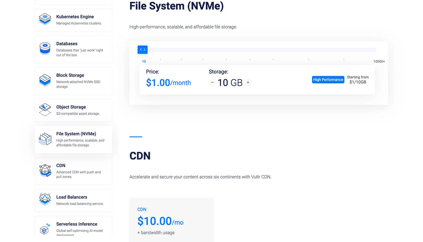Screen dimensions: 423x242
Task: Decrease storage with the minus button
Action: 212,82
